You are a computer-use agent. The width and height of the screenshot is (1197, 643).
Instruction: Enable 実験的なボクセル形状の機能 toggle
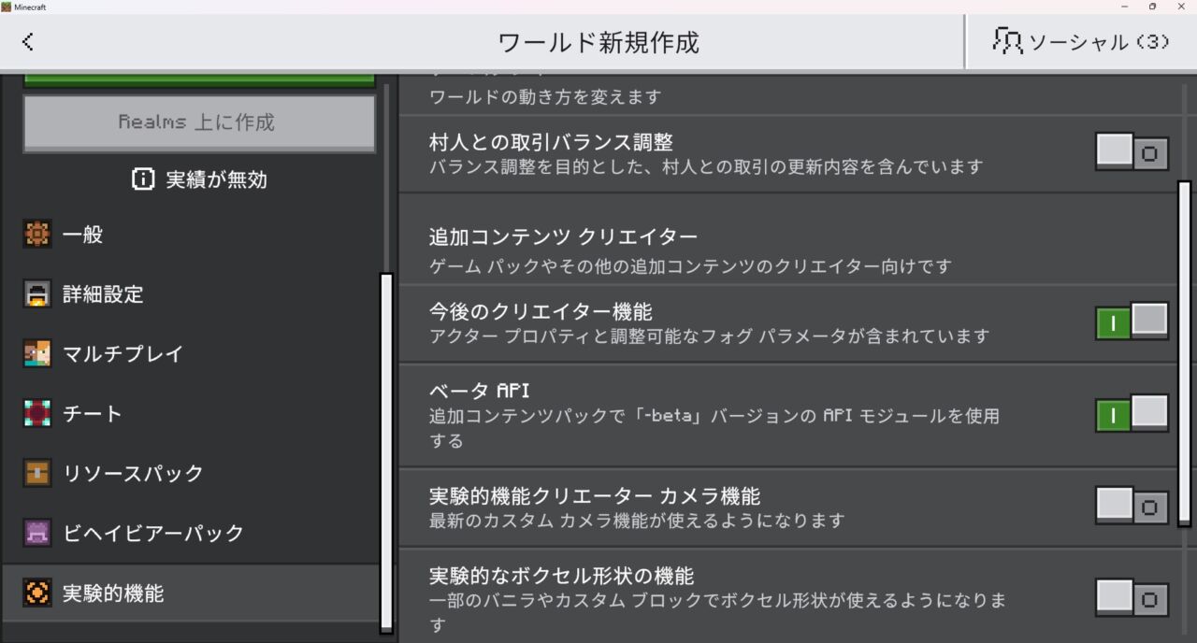tap(1132, 598)
